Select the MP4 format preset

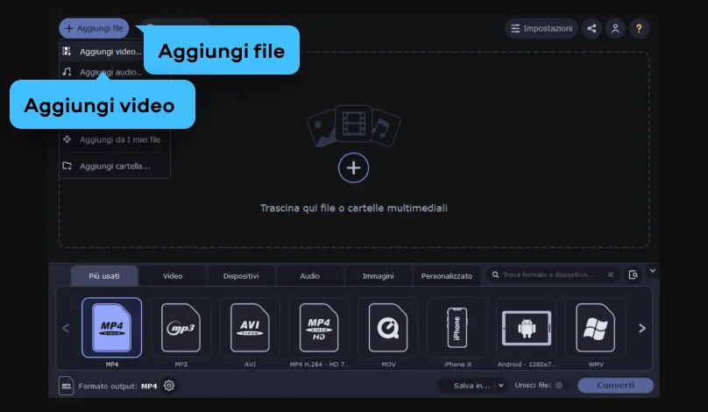coord(111,328)
